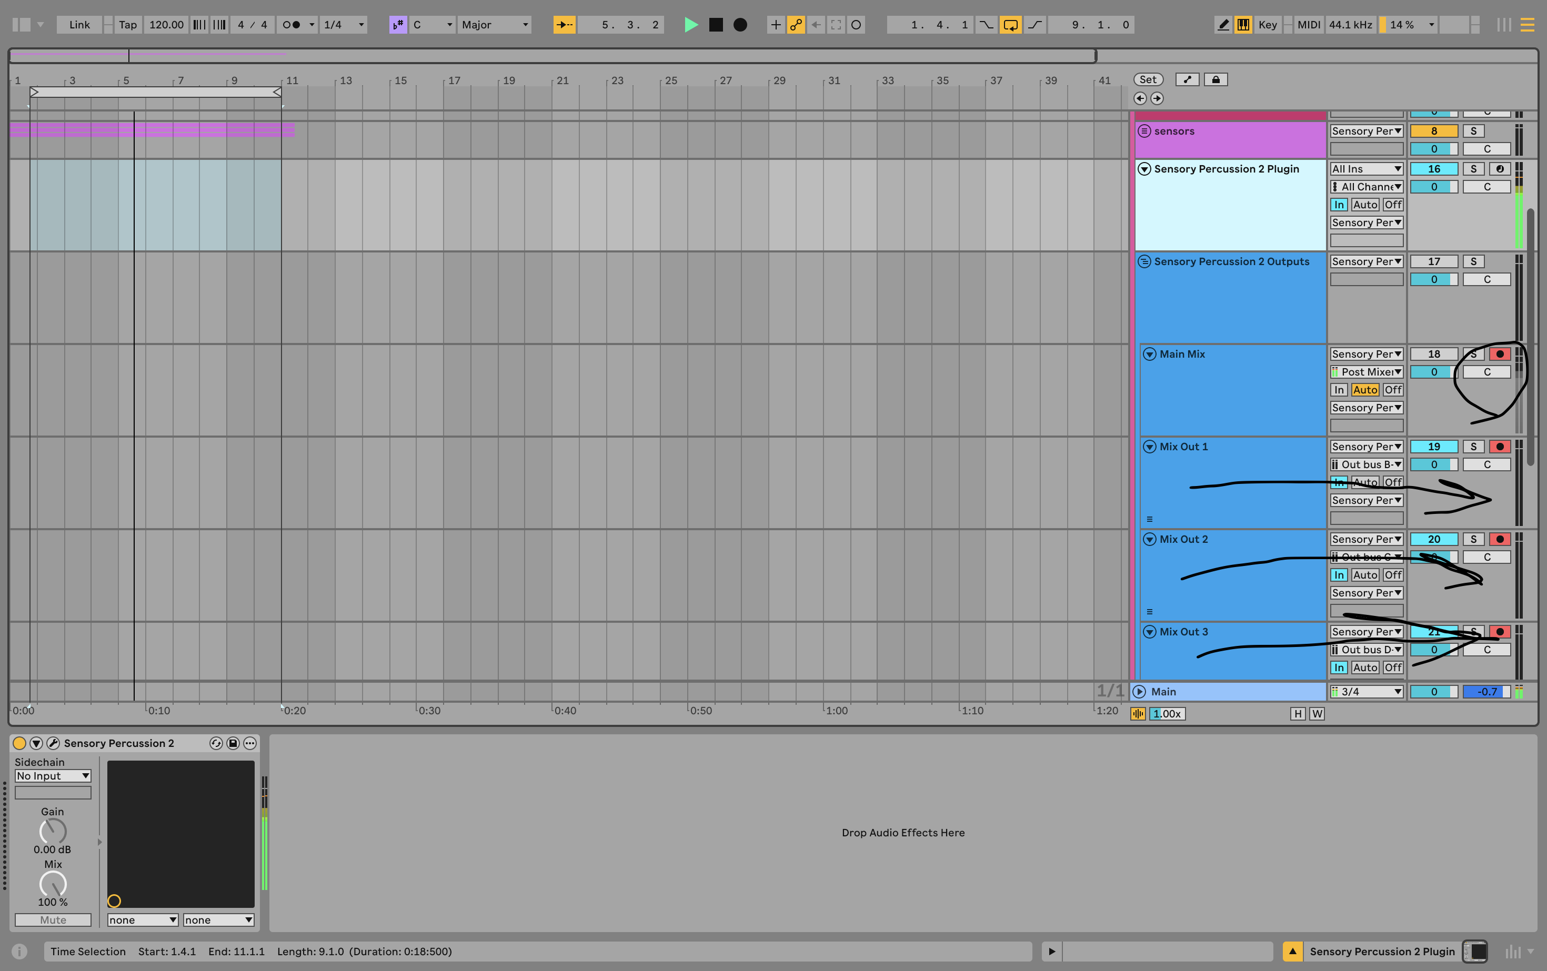
Task: Click the Arrangement Record button
Action: click(x=740, y=24)
